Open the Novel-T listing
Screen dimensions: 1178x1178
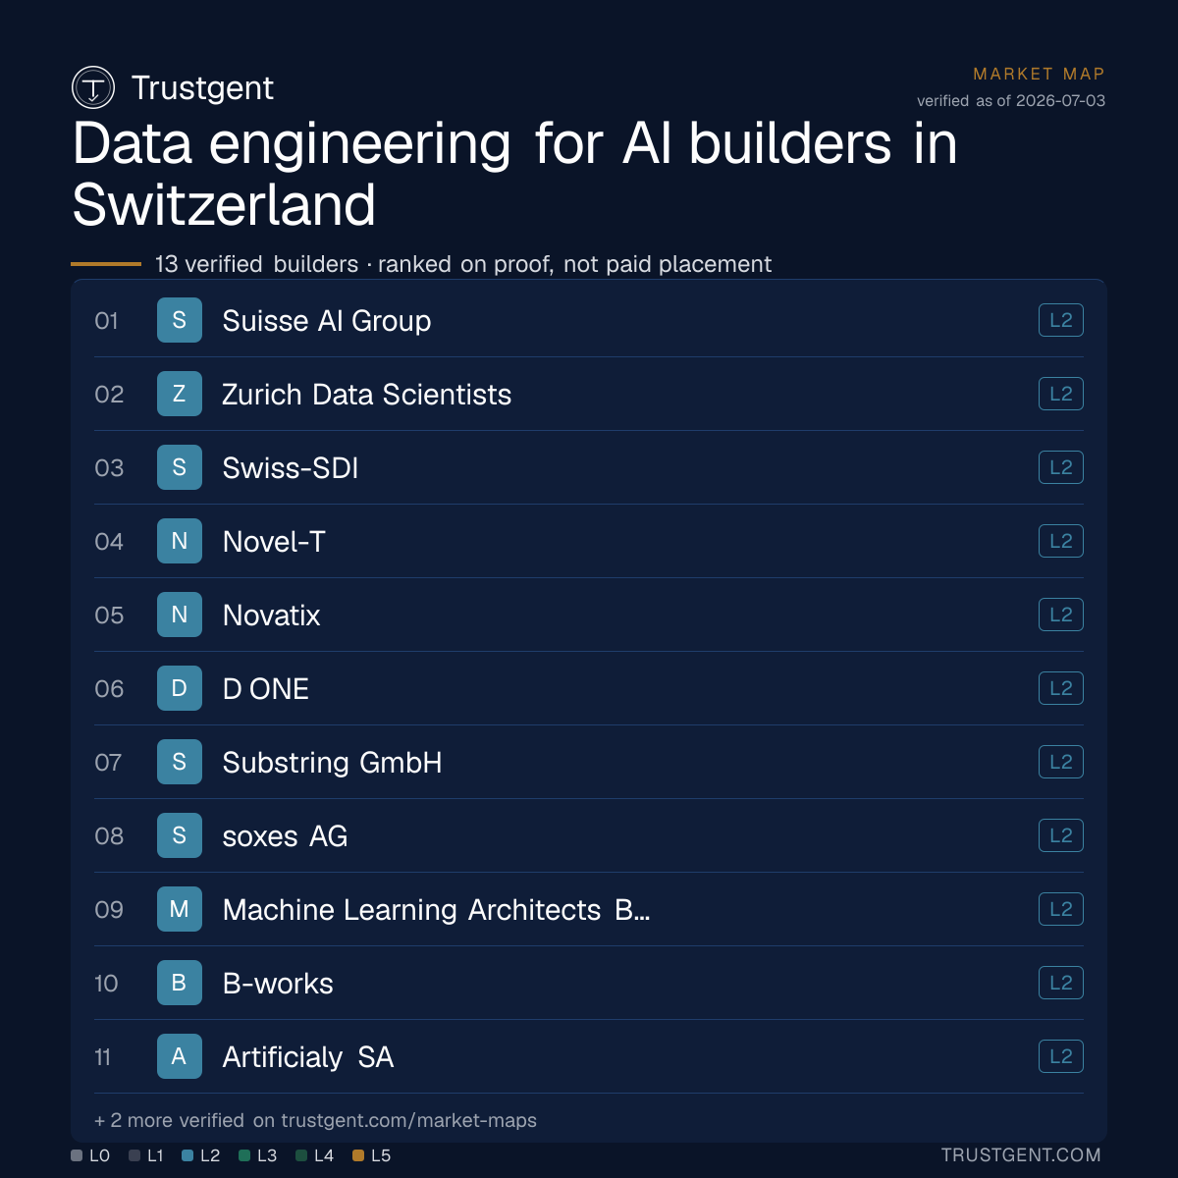589,541
